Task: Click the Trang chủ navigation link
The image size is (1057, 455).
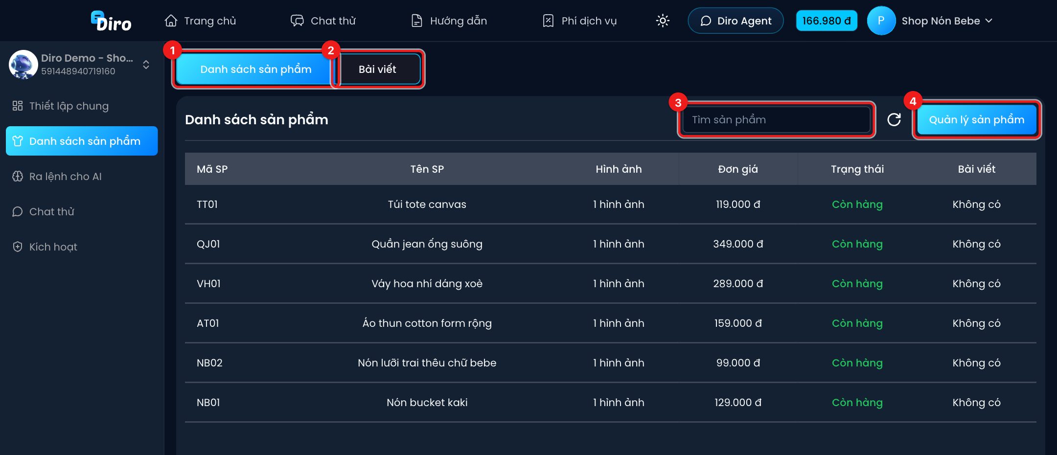Action: click(x=201, y=21)
